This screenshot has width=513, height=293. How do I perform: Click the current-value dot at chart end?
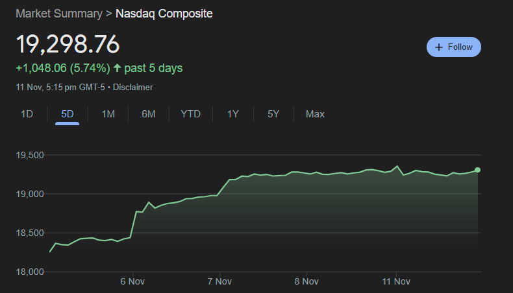[478, 170]
